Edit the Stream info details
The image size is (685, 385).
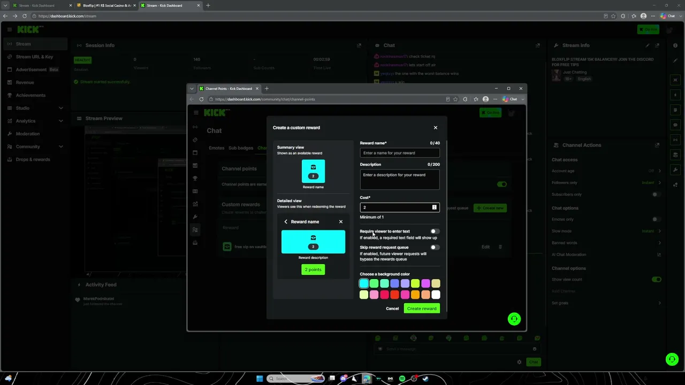[x=648, y=45]
